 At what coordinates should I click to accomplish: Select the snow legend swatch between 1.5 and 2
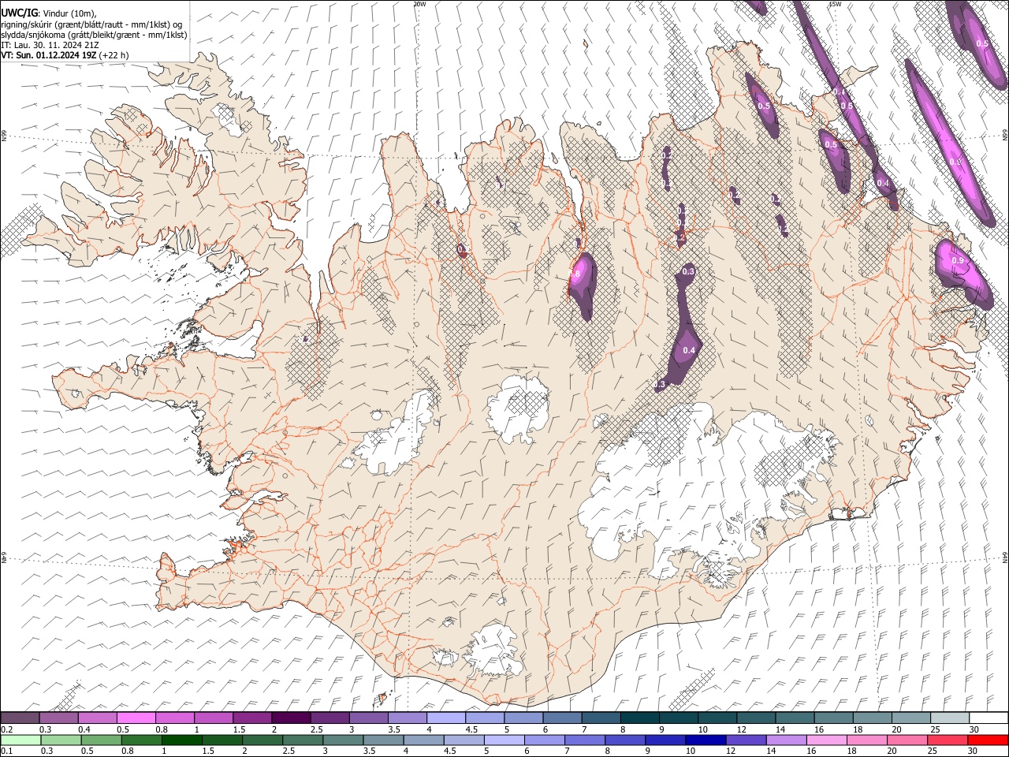tap(251, 718)
